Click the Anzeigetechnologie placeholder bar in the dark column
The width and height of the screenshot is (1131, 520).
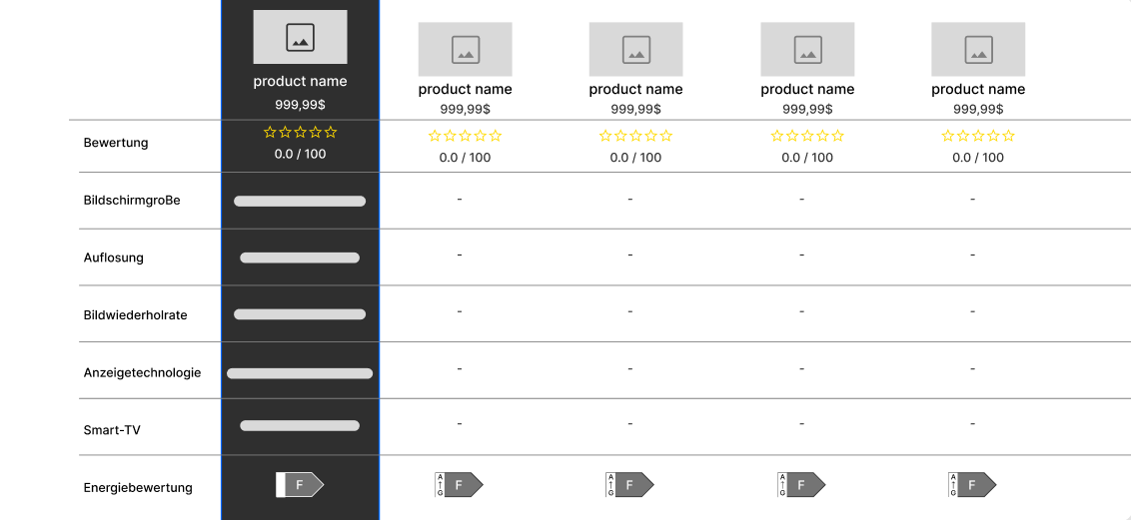tap(300, 373)
